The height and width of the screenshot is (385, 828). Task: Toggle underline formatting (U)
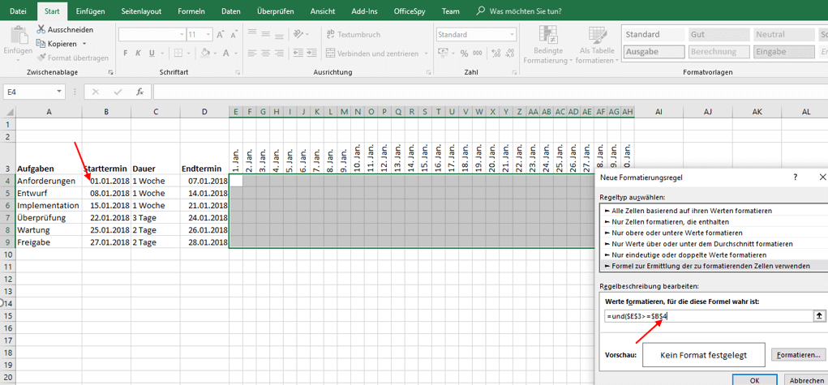point(151,53)
